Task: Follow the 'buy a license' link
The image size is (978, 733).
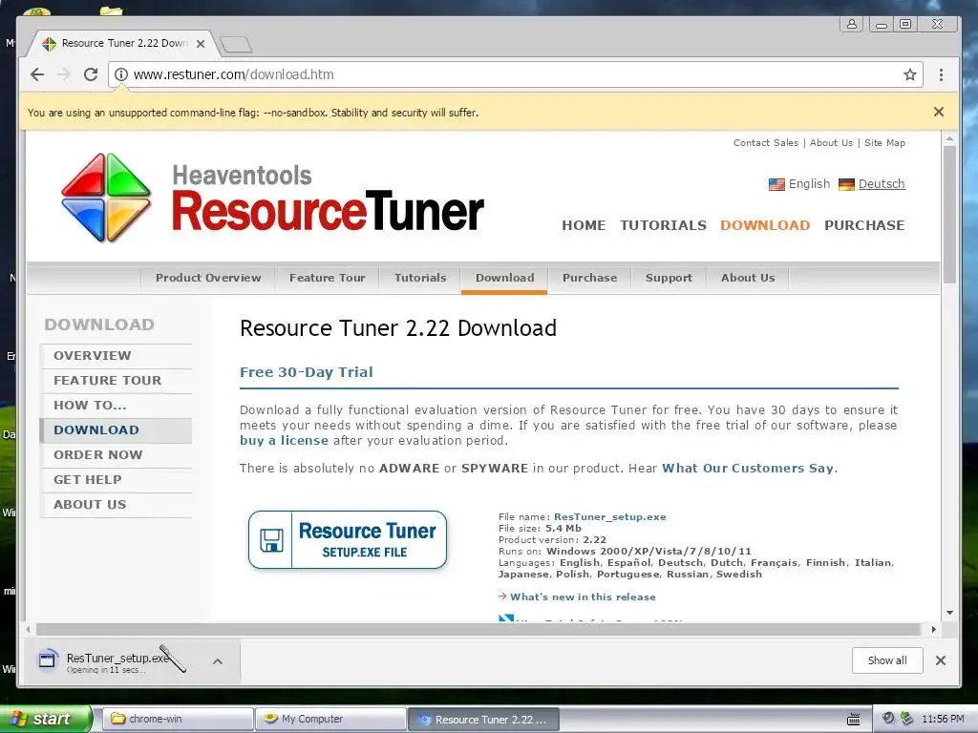Action: (x=284, y=441)
